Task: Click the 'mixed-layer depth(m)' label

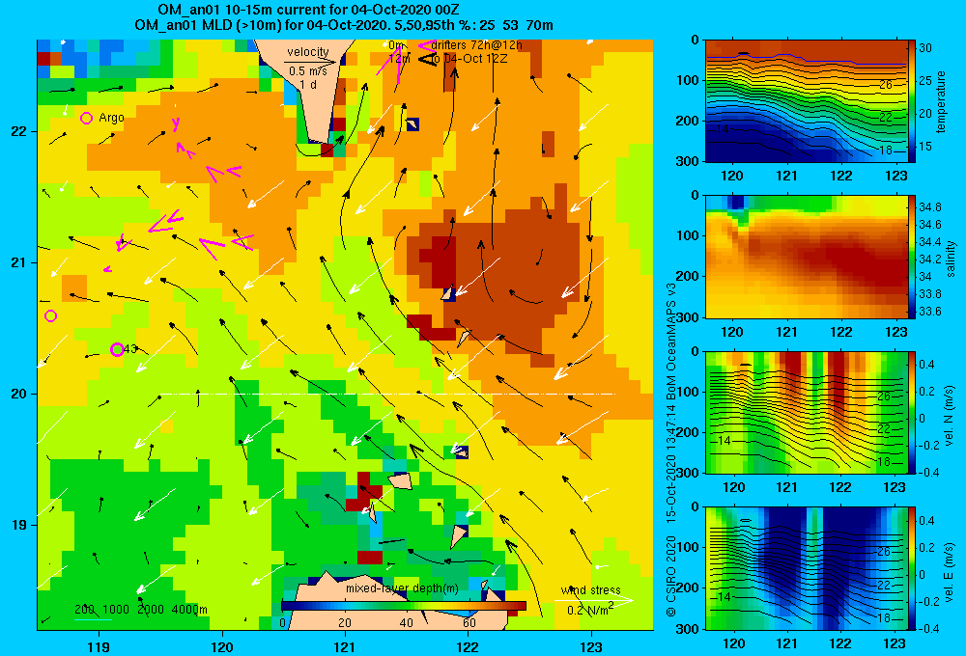Action: click(402, 588)
